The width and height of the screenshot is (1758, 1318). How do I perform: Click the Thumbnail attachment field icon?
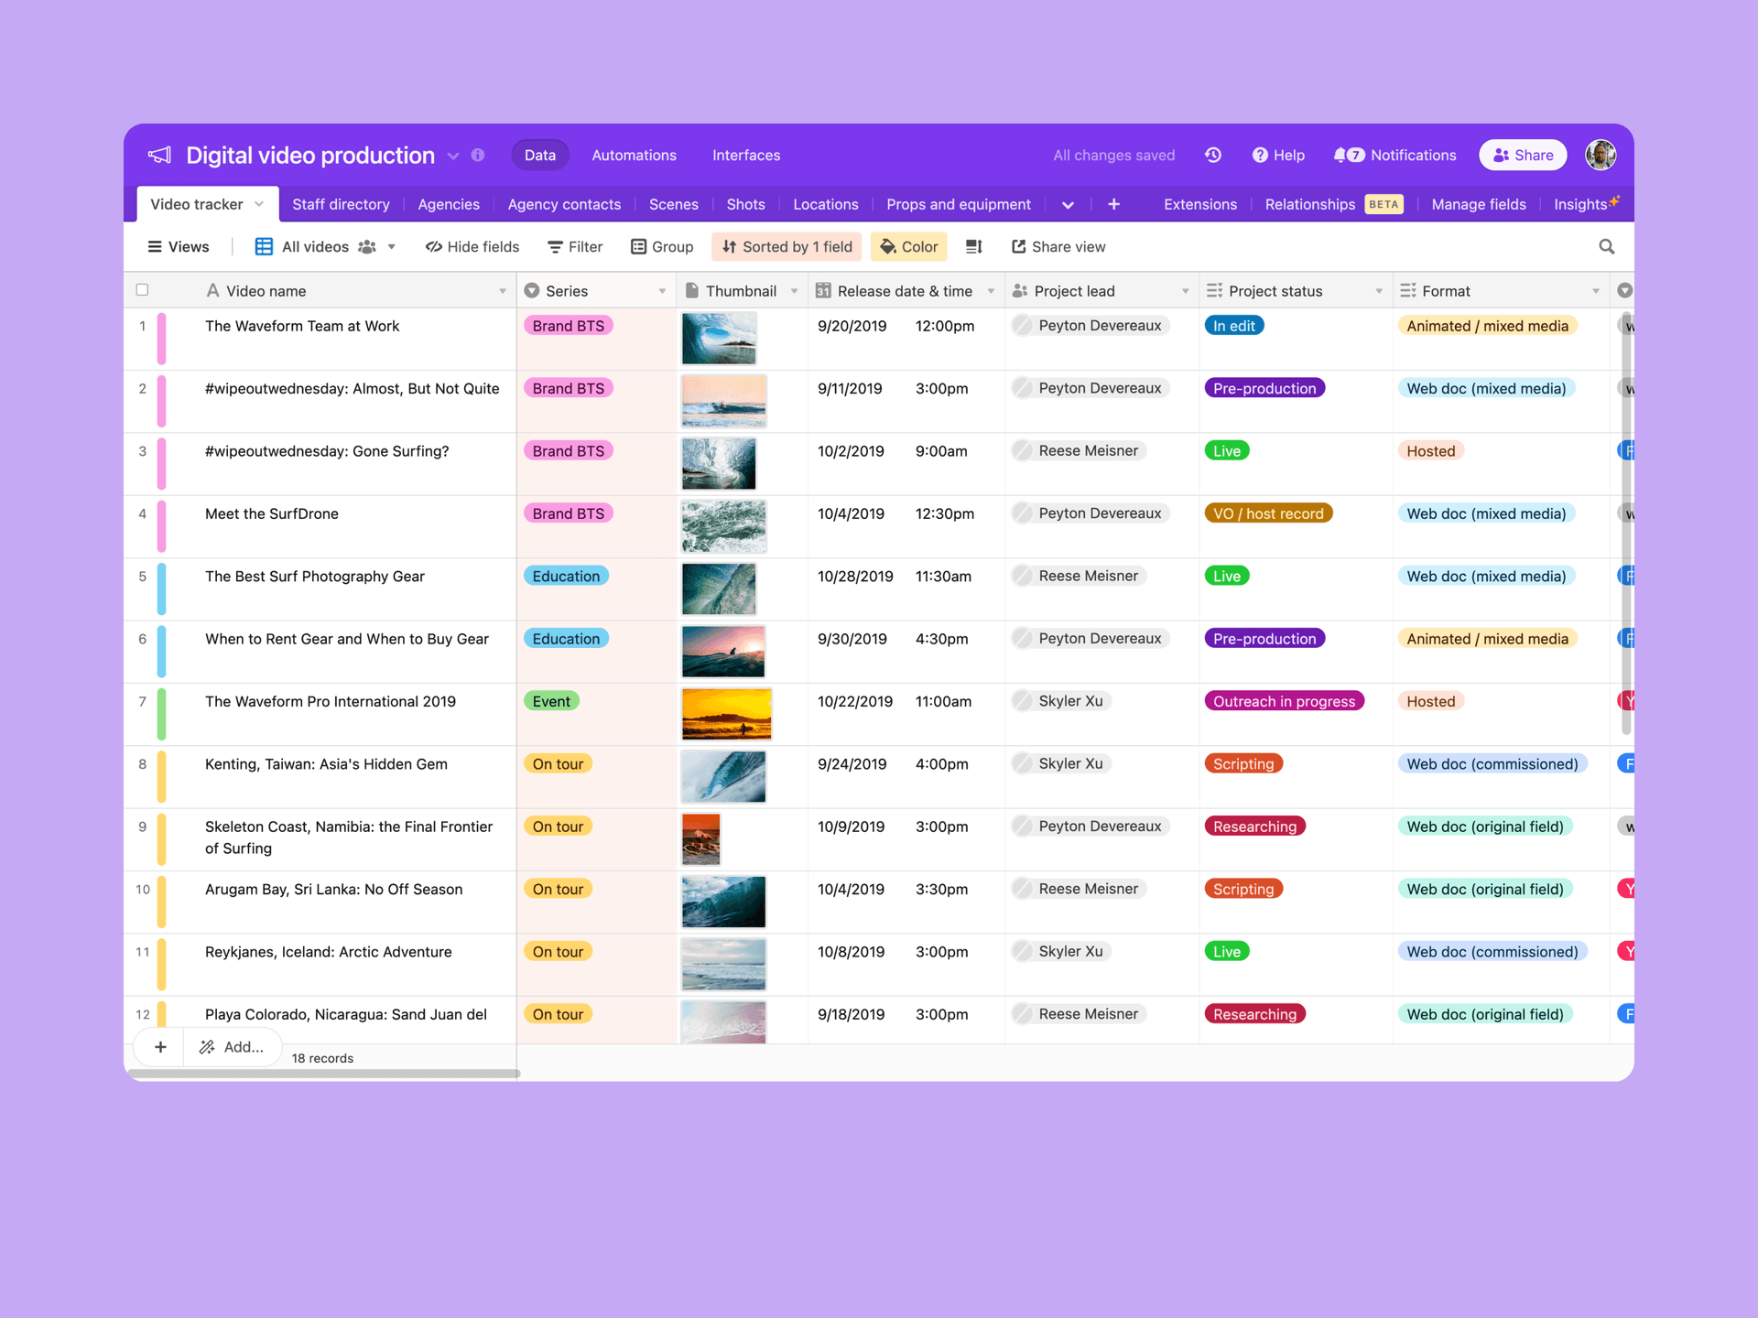coord(692,290)
